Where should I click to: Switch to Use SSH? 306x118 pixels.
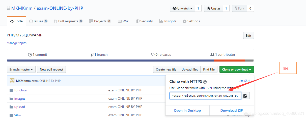[x=244, y=81]
